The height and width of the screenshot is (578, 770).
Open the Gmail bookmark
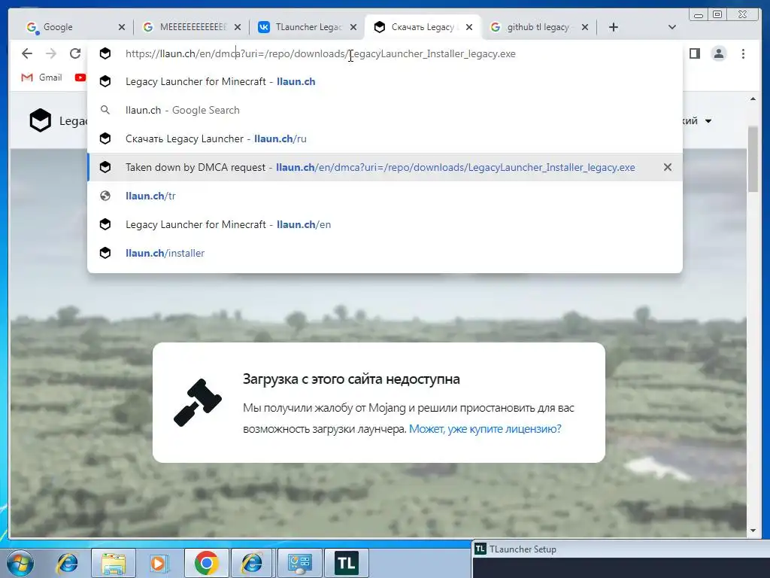(42, 78)
